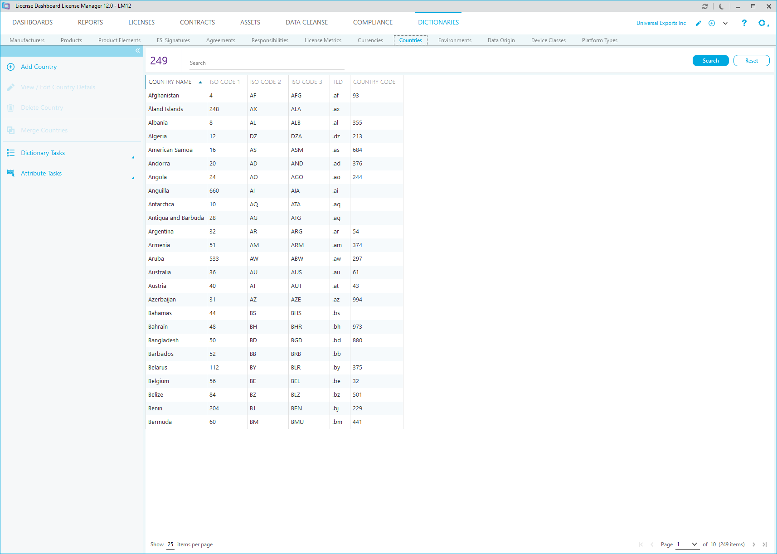
Task: Go to the next page arrow
Action: pyautogui.click(x=754, y=544)
